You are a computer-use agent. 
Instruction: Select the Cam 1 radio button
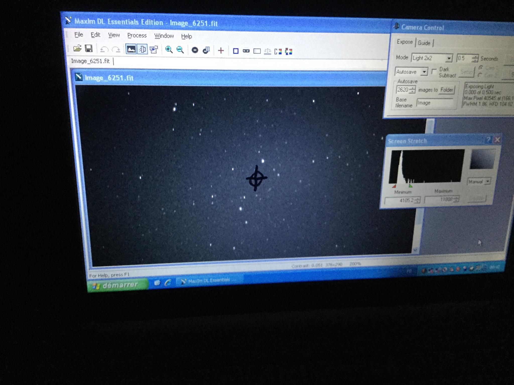[x=481, y=67]
